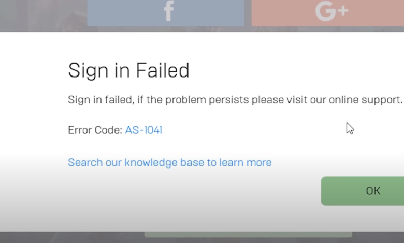Click the "Error Code:" label text

pyautogui.click(x=95, y=130)
